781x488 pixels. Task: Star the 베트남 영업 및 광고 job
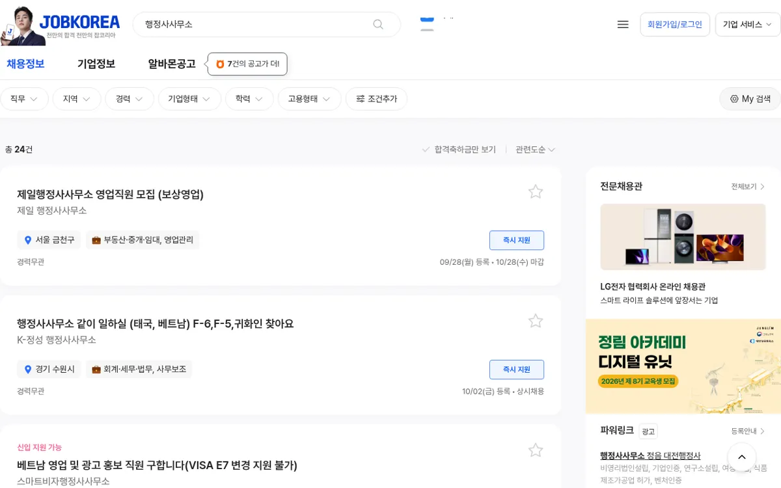click(536, 450)
